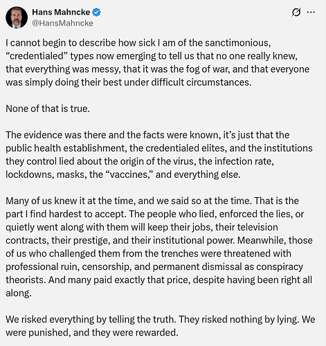Click the lone word "along." ending fourth paragraph
This screenshot has width=326, height=346.
[x=19, y=293]
